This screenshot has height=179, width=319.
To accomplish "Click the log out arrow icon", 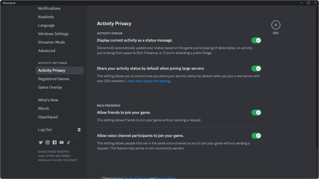I will tap(79, 130).
